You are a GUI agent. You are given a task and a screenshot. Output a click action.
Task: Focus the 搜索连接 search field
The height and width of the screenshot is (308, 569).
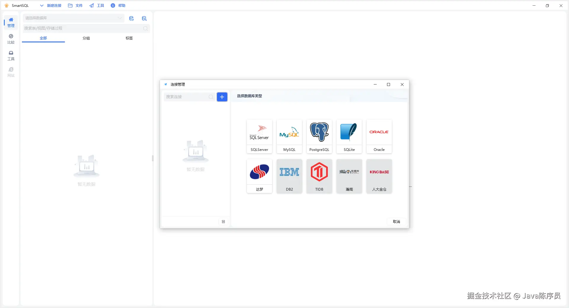[189, 97]
